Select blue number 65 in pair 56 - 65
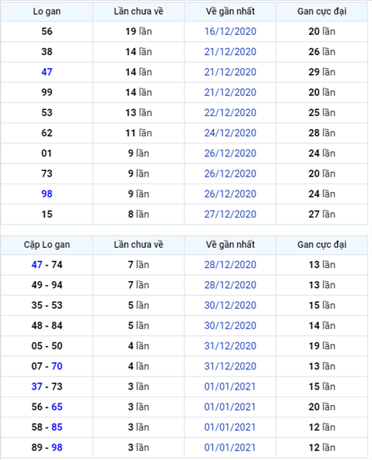372x460 pixels. point(57,407)
